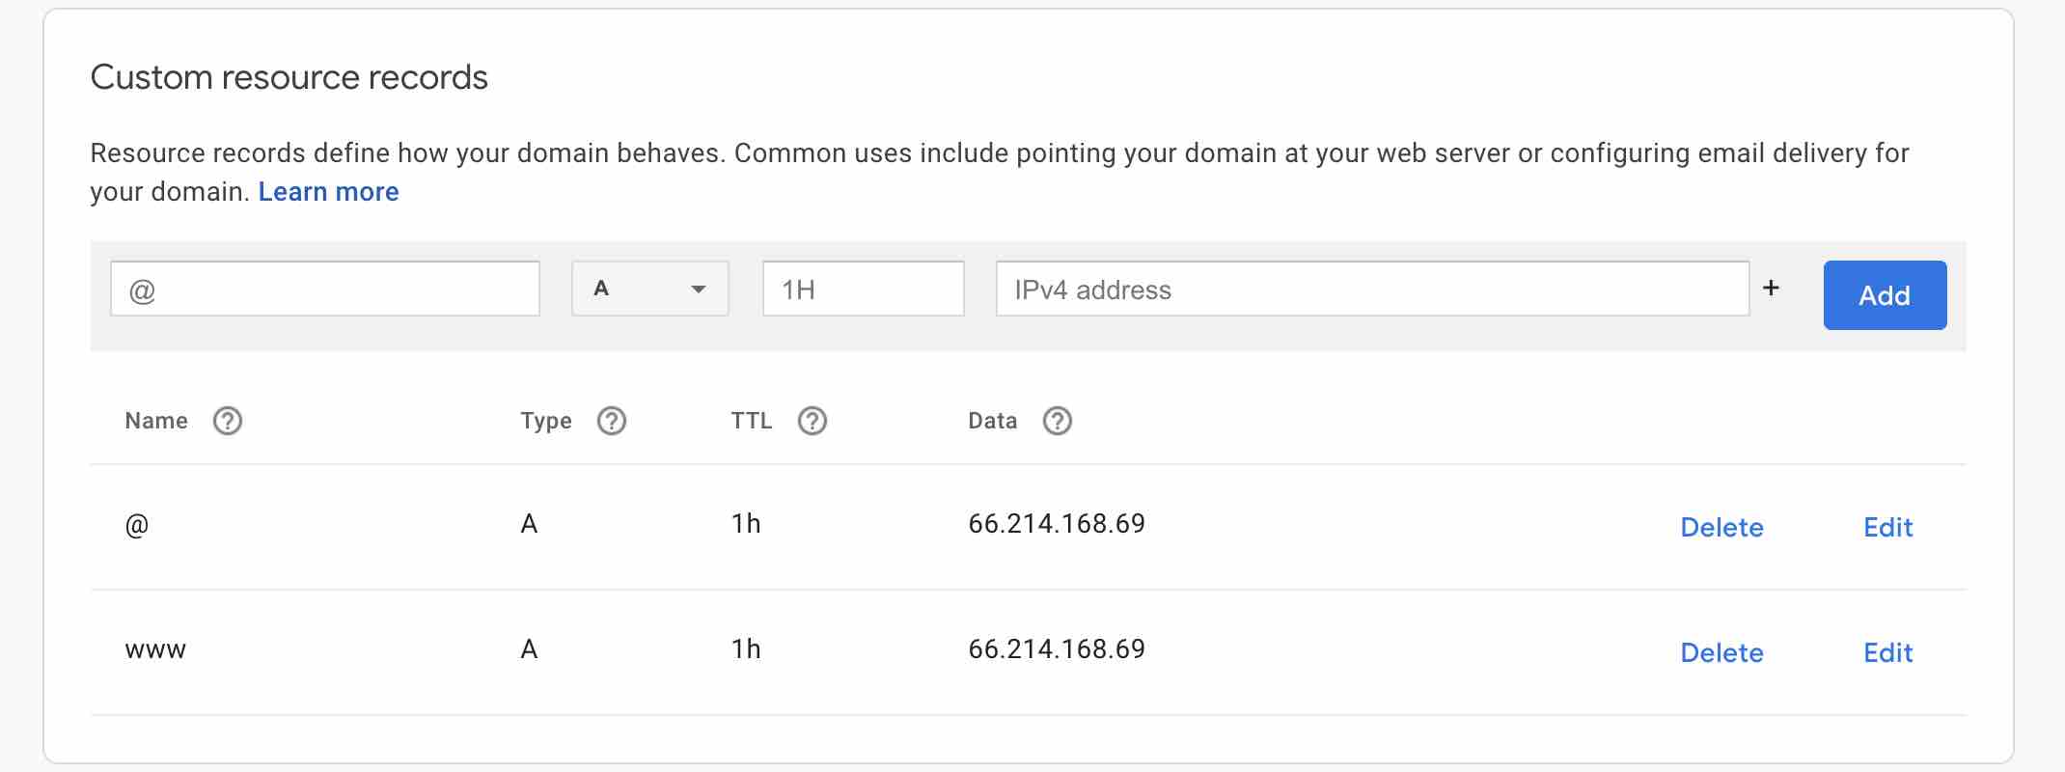This screenshot has height=772, width=2065.
Task: Open the record type dropdown showing A
Action: point(649,289)
